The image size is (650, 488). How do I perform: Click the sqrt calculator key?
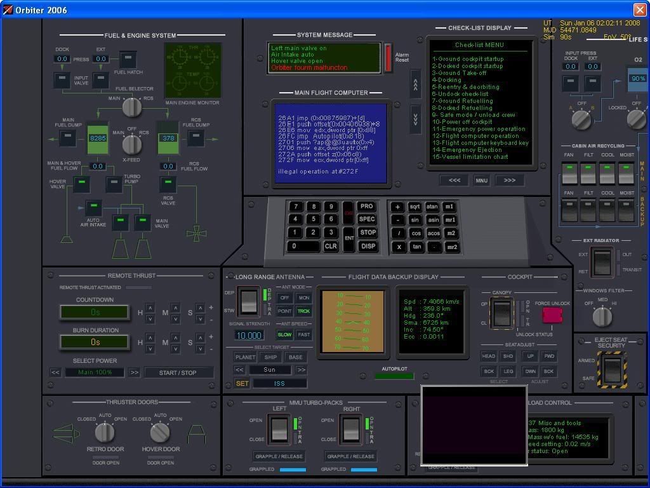[415, 207]
